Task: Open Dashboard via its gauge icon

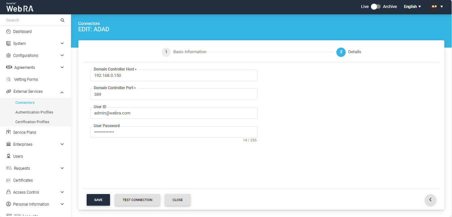Action: coord(9,32)
